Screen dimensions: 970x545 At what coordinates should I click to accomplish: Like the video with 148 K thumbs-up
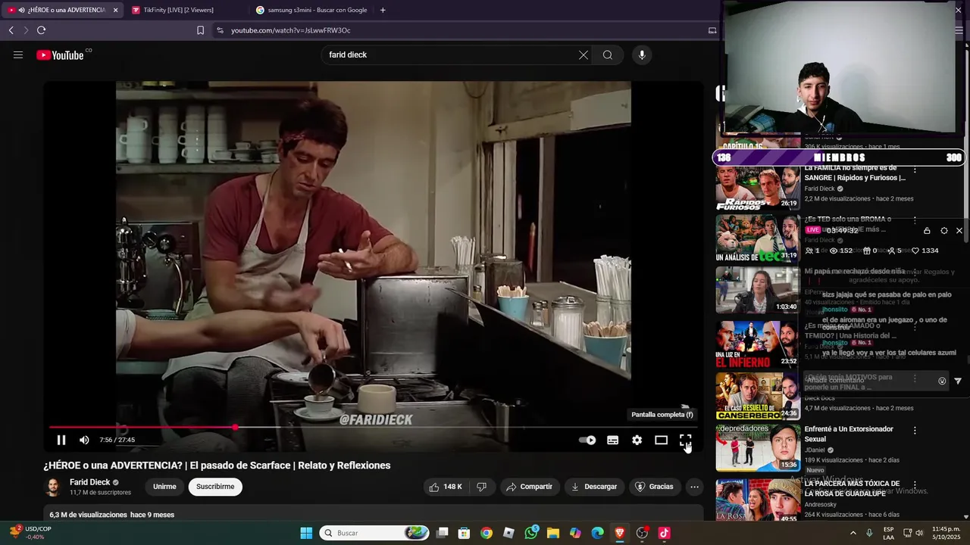pos(446,487)
